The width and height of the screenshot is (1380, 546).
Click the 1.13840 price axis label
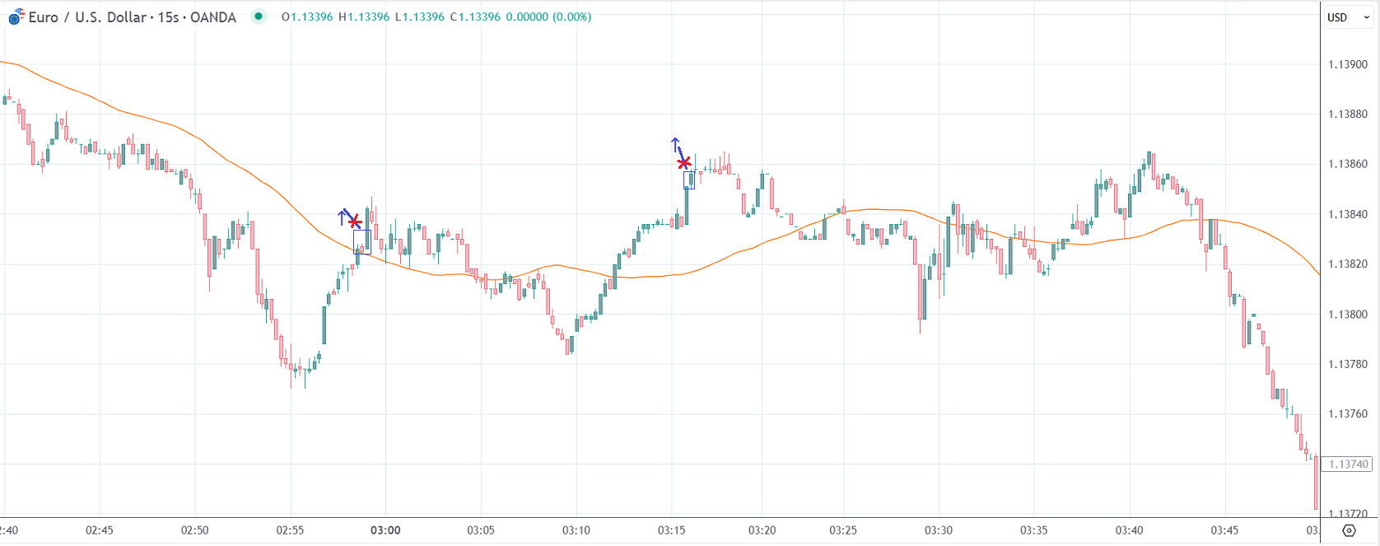1348,214
